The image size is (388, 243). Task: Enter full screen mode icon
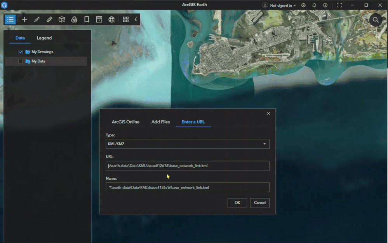339,5
